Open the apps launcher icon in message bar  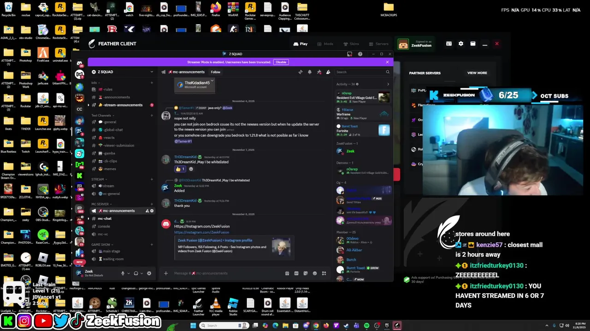click(324, 273)
